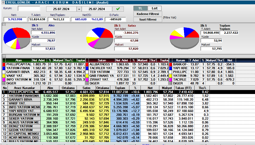This screenshot has width=255, height=145.
Task: Click red swatch beside BANK-OF- in Kurum table
Action: (x=171, y=64)
